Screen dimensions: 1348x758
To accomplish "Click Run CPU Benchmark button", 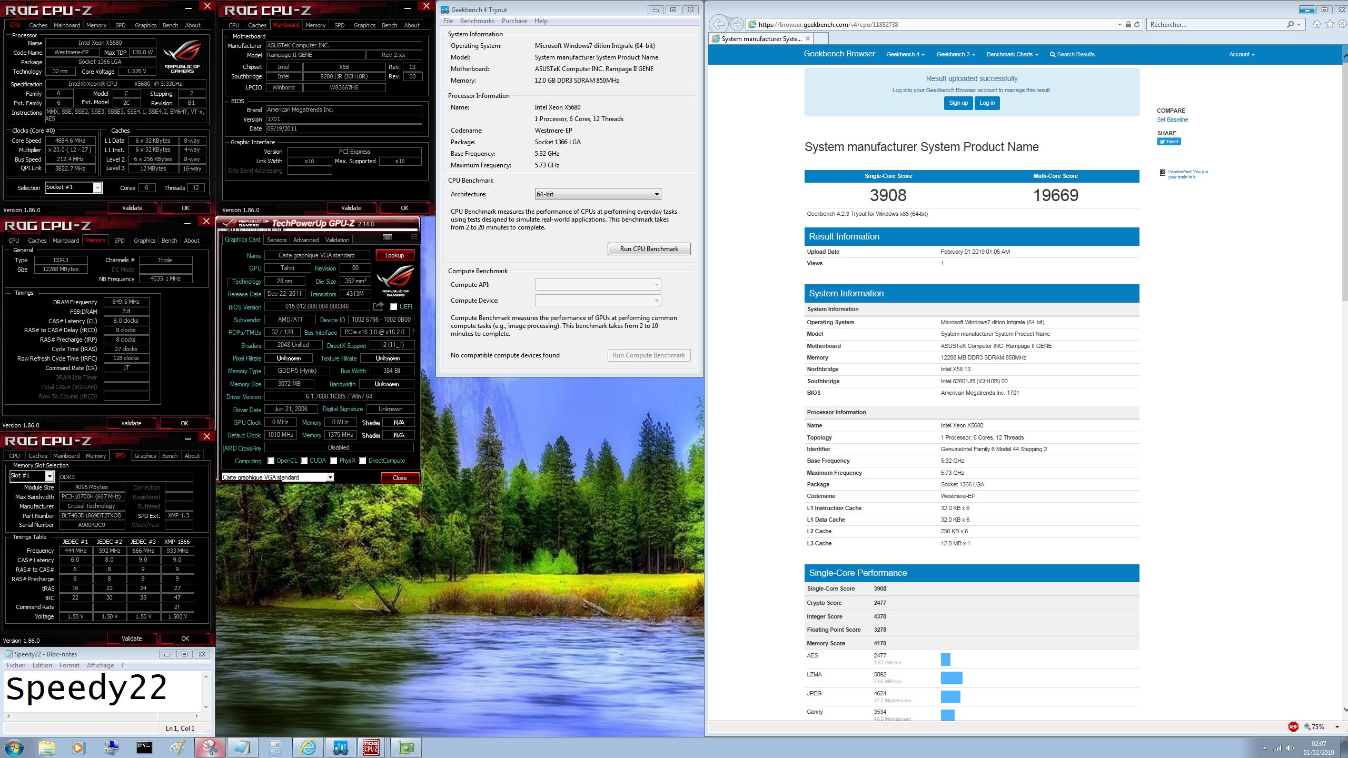I will point(649,249).
